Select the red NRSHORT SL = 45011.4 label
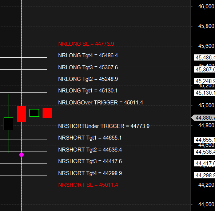This screenshot has height=211, width=215. (x=88, y=185)
